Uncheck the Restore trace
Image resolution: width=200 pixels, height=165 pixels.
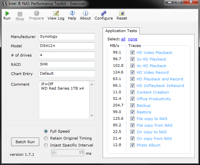(132, 112)
